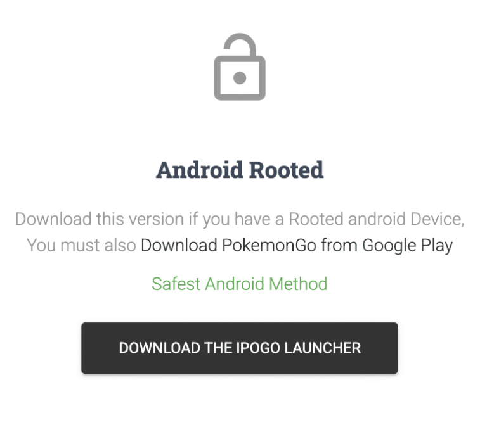Image resolution: width=487 pixels, height=425 pixels.
Task: Click 'DOWNLOAD' on the dark button
Action: [x=160, y=348]
